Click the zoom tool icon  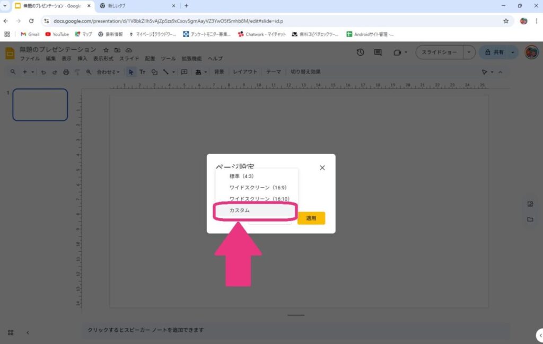click(x=89, y=72)
